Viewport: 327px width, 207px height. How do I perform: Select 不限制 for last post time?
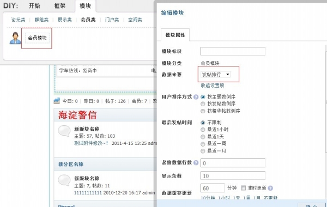click(x=203, y=123)
